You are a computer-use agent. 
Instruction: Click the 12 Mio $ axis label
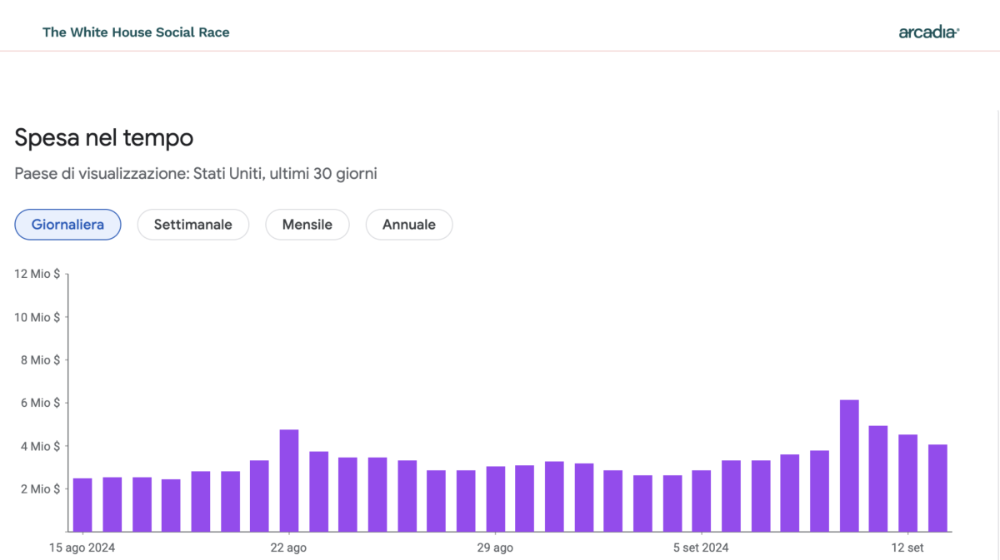click(x=37, y=274)
